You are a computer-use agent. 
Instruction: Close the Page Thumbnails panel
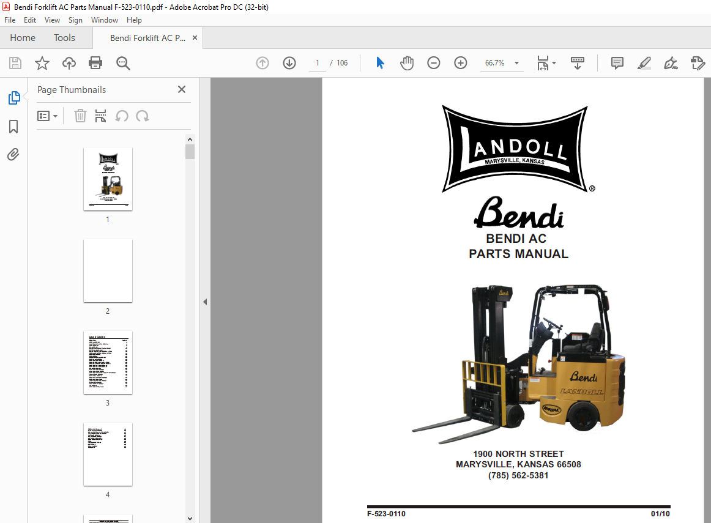pyautogui.click(x=182, y=89)
